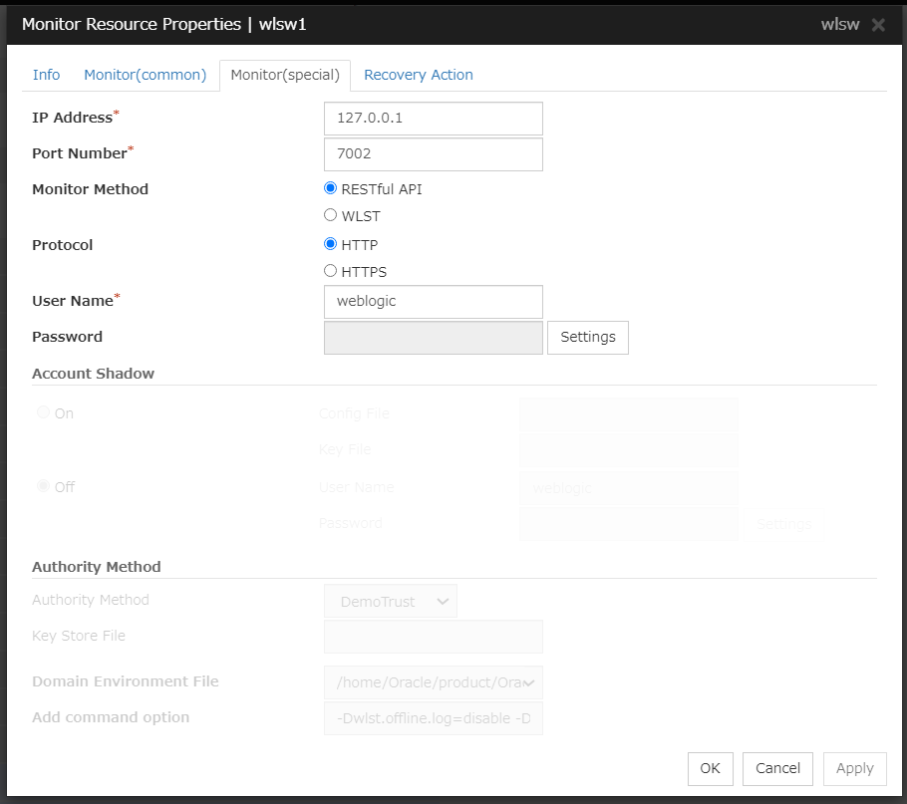The image size is (907, 804).
Task: Open the Domain Environment File dropdown
Action: click(x=433, y=682)
